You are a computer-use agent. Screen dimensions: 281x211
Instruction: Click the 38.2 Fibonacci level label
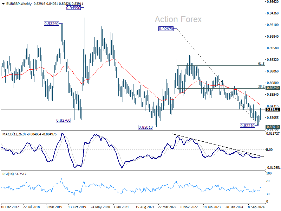click(x=261, y=87)
